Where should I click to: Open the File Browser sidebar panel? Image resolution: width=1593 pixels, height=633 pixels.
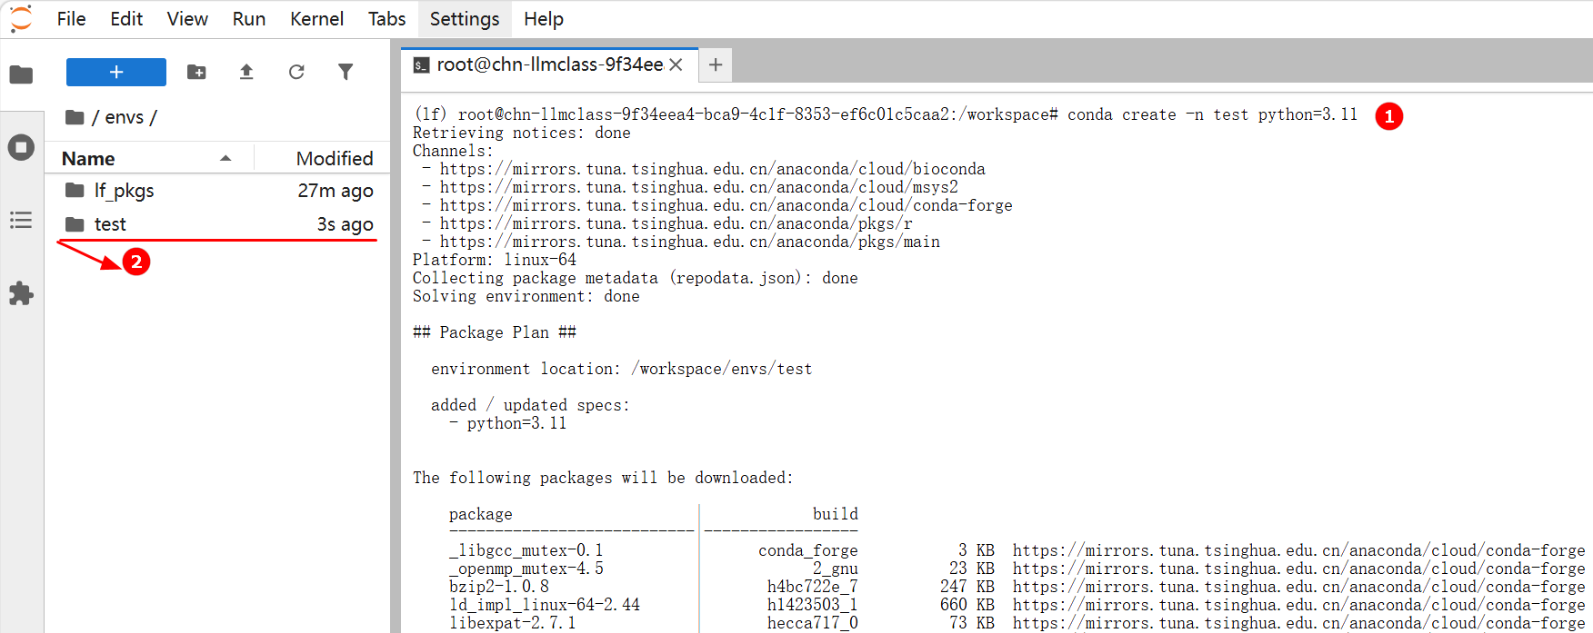point(21,74)
